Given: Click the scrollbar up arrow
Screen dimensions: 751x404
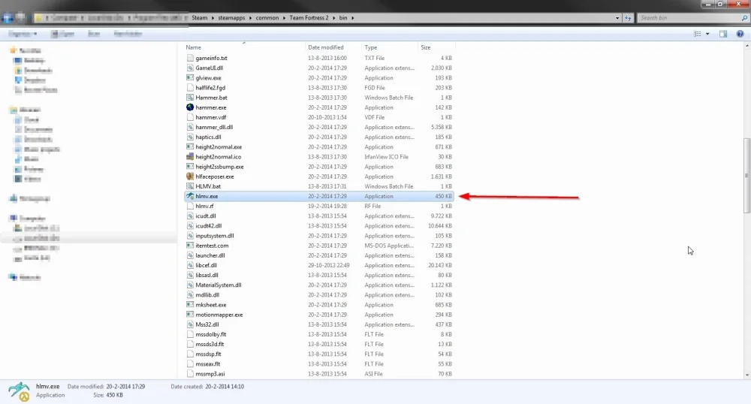Looking at the screenshot, I should click(x=746, y=46).
